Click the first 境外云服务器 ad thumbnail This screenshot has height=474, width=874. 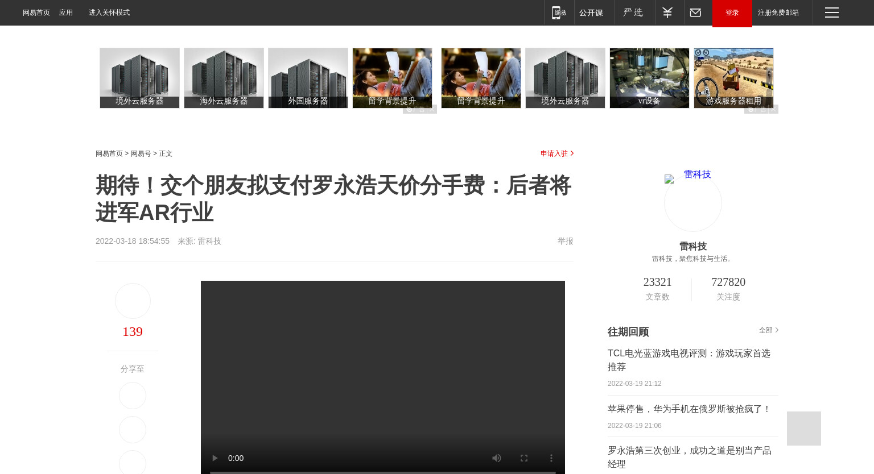pyautogui.click(x=139, y=78)
